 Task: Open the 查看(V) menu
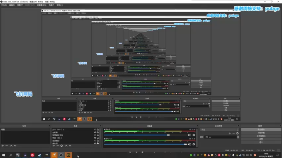(x=20, y=5)
